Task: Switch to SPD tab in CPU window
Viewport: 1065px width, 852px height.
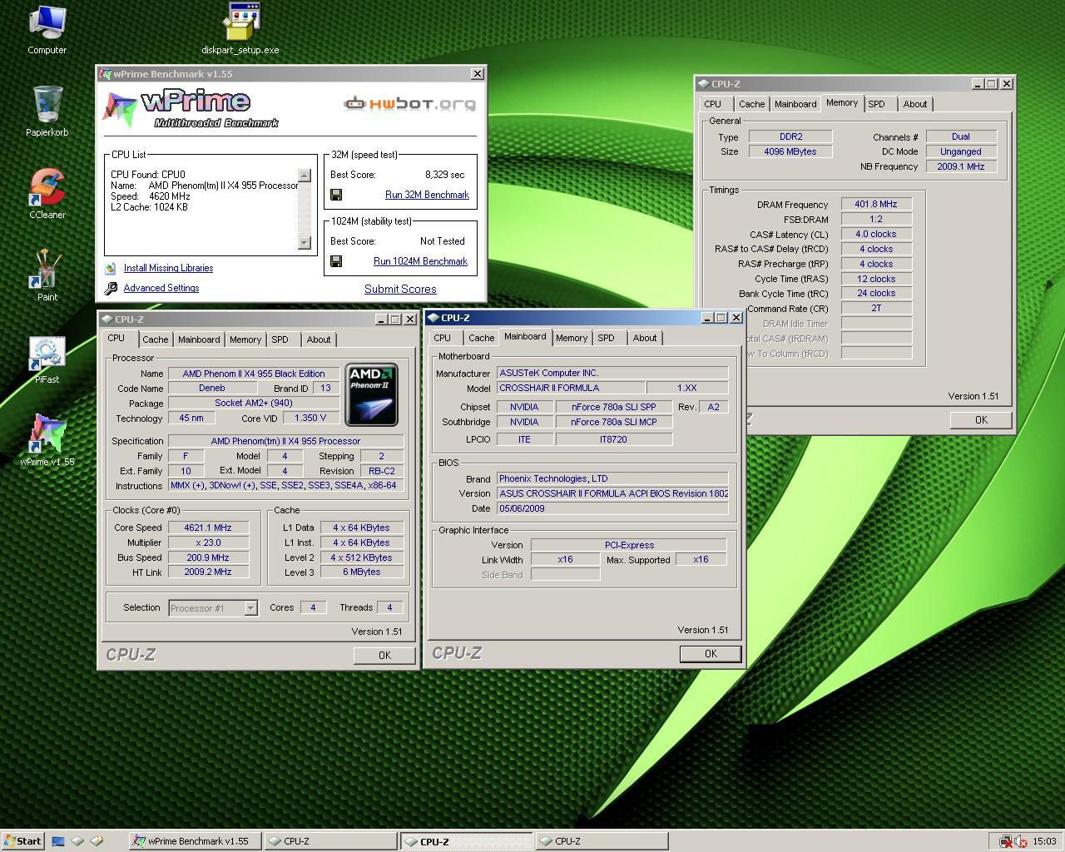Action: [280, 339]
